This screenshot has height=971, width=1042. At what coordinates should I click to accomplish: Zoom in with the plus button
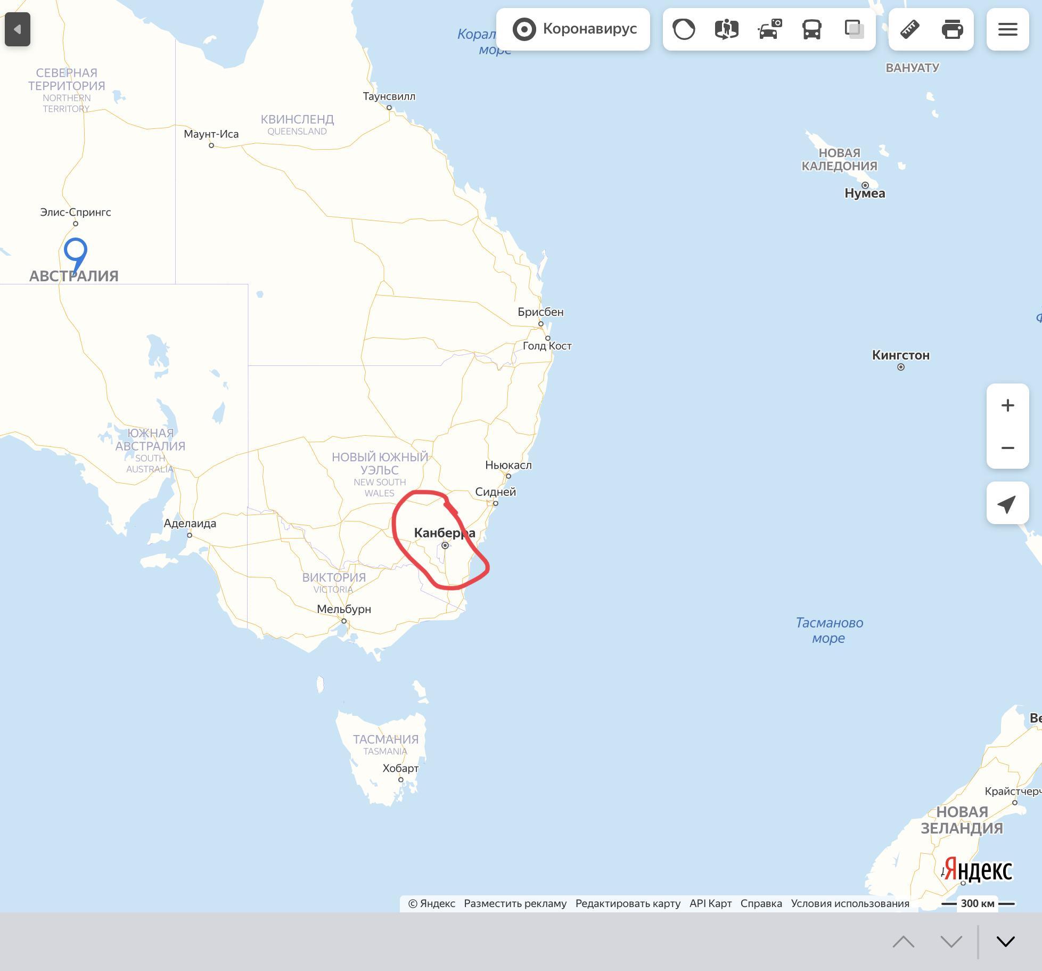point(1007,405)
